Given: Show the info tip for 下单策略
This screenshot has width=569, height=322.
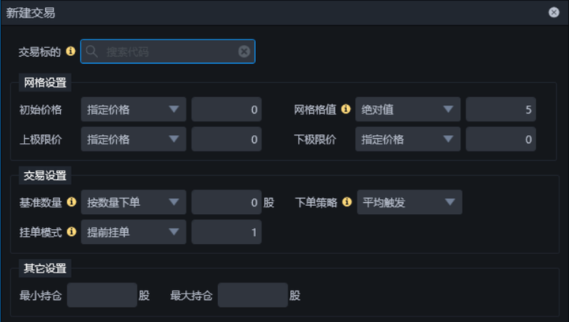Looking at the screenshot, I should tap(347, 203).
